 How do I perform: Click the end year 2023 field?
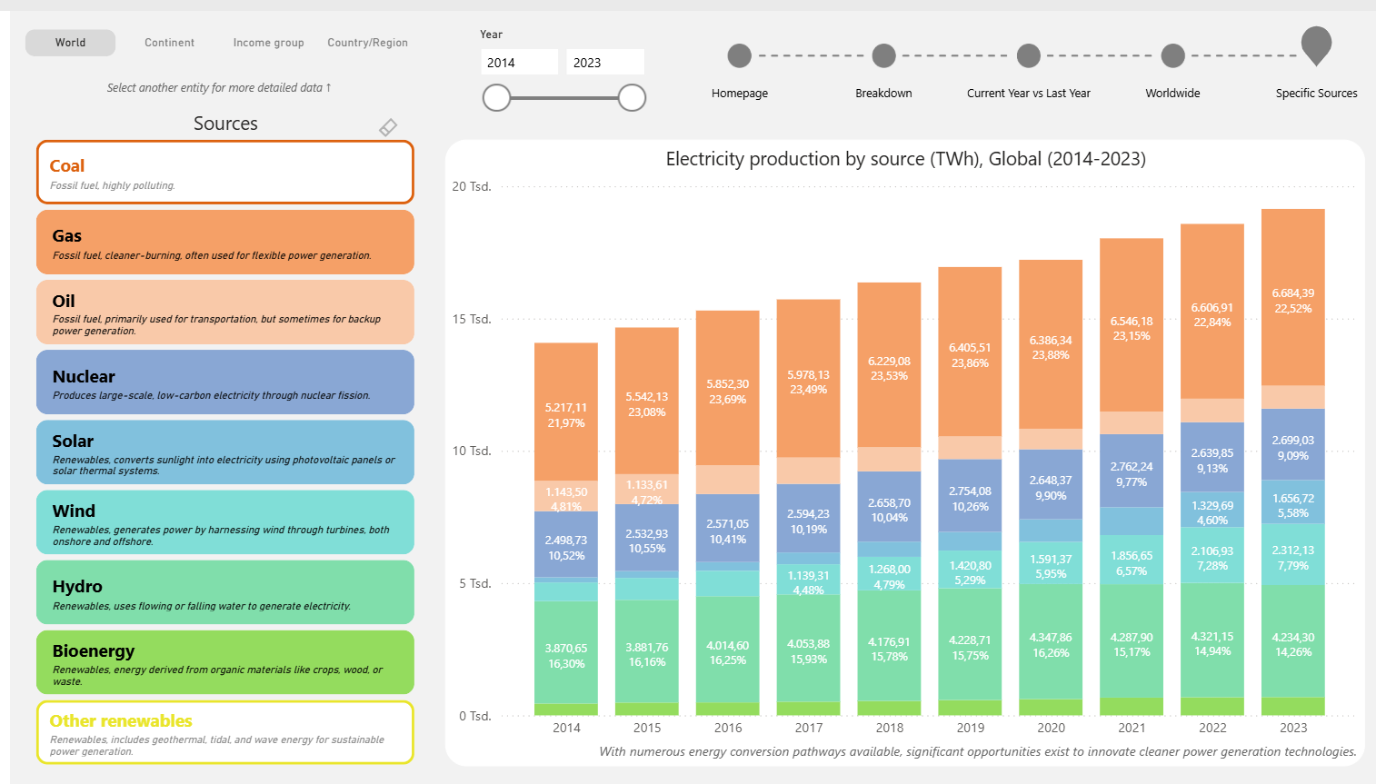coord(604,63)
